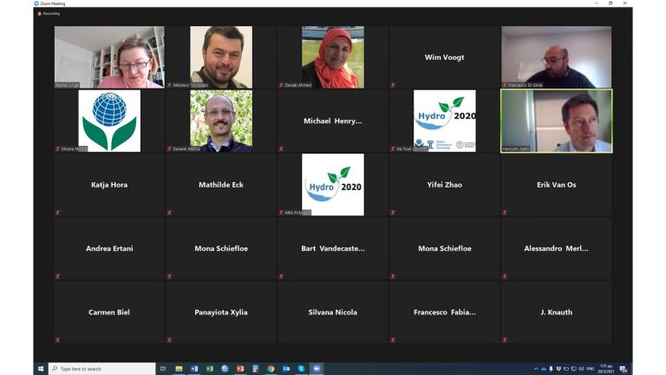
Task: Open Google Chrome from the taskbar
Action: click(x=271, y=369)
